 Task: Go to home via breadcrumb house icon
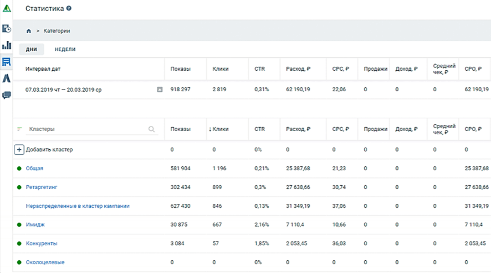coord(29,31)
